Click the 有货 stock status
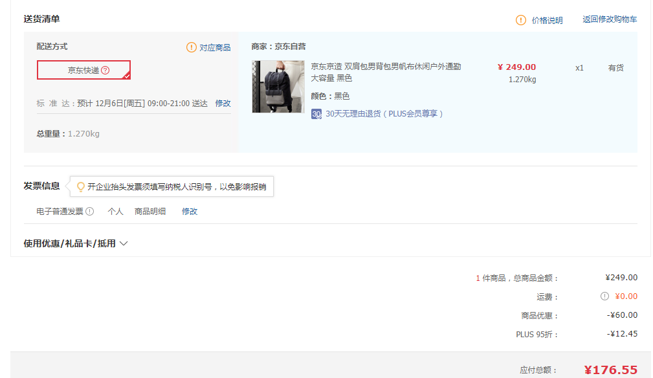The image size is (653, 378). (616, 68)
